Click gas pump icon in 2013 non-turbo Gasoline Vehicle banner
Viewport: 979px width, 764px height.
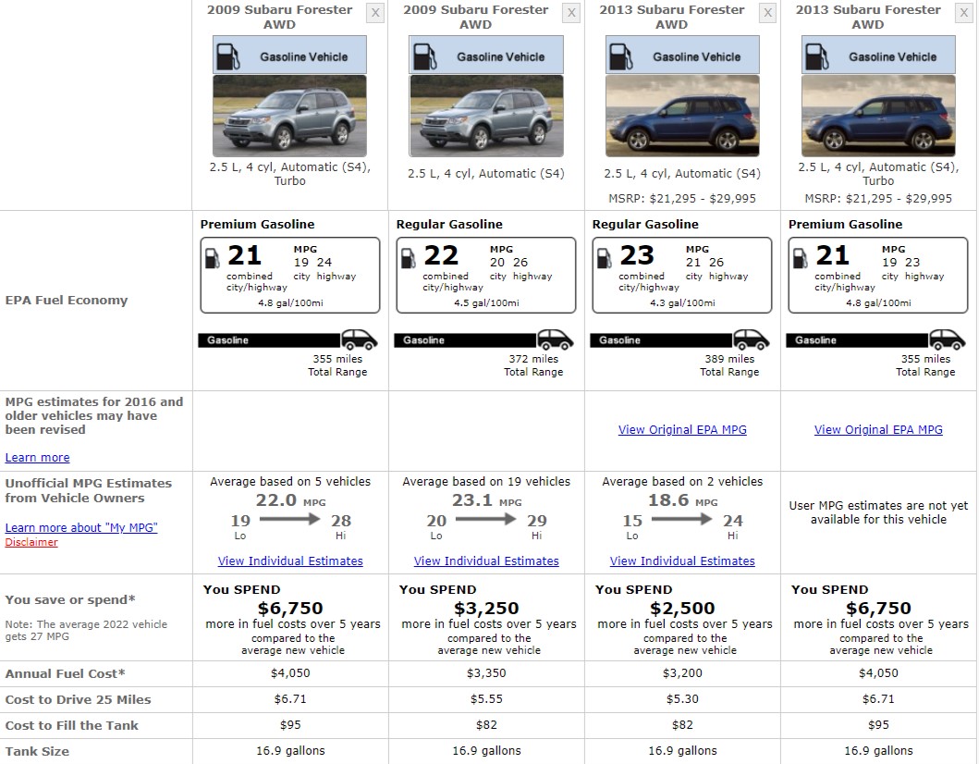coord(620,56)
